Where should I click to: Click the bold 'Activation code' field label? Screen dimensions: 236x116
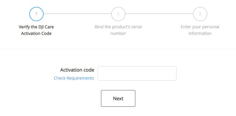tap(77, 70)
